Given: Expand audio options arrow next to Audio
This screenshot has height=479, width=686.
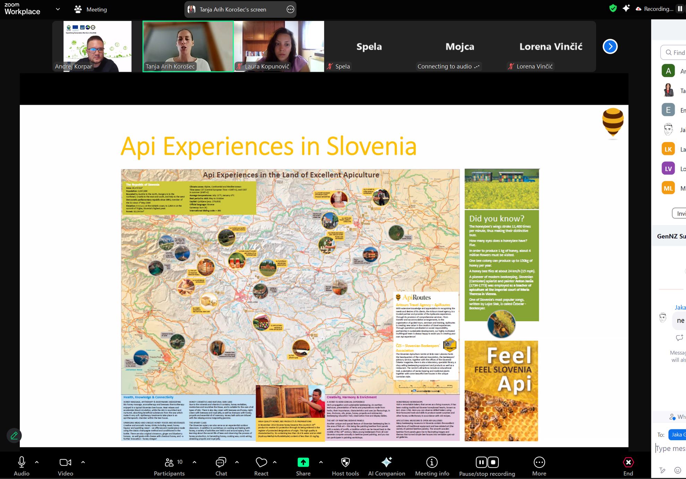Looking at the screenshot, I should [x=37, y=462].
